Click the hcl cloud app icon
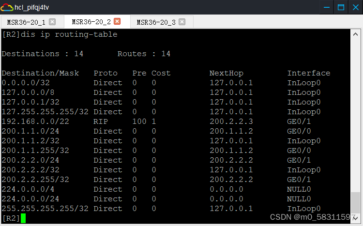Viewport: 363px width, 226px height. click(7, 7)
